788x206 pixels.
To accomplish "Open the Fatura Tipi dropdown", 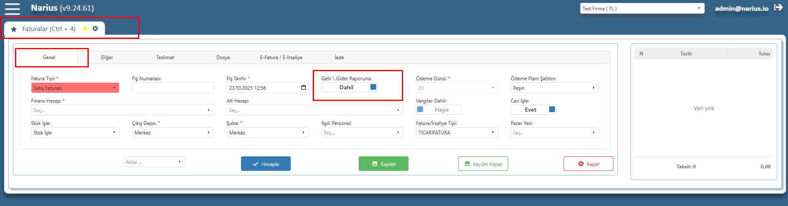I will (x=75, y=88).
